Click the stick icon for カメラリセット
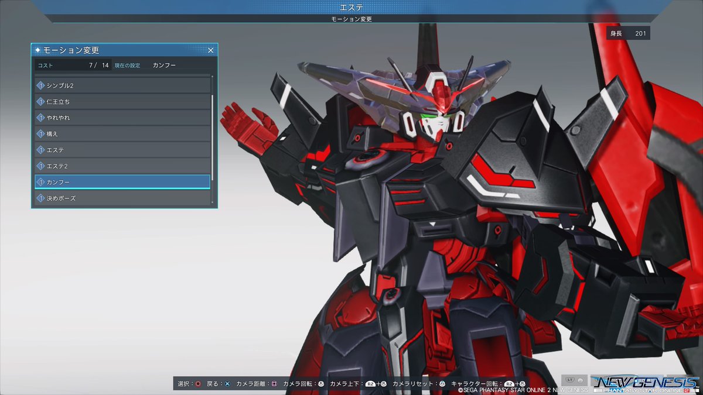 tap(442, 384)
